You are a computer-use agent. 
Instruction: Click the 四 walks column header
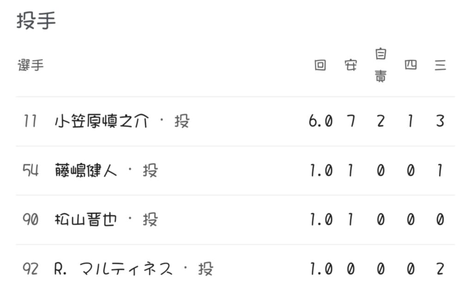click(x=410, y=66)
